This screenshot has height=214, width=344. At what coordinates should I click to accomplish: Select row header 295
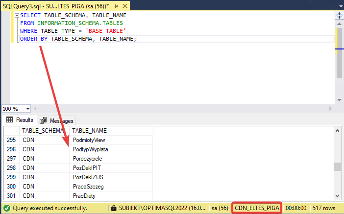click(11, 140)
